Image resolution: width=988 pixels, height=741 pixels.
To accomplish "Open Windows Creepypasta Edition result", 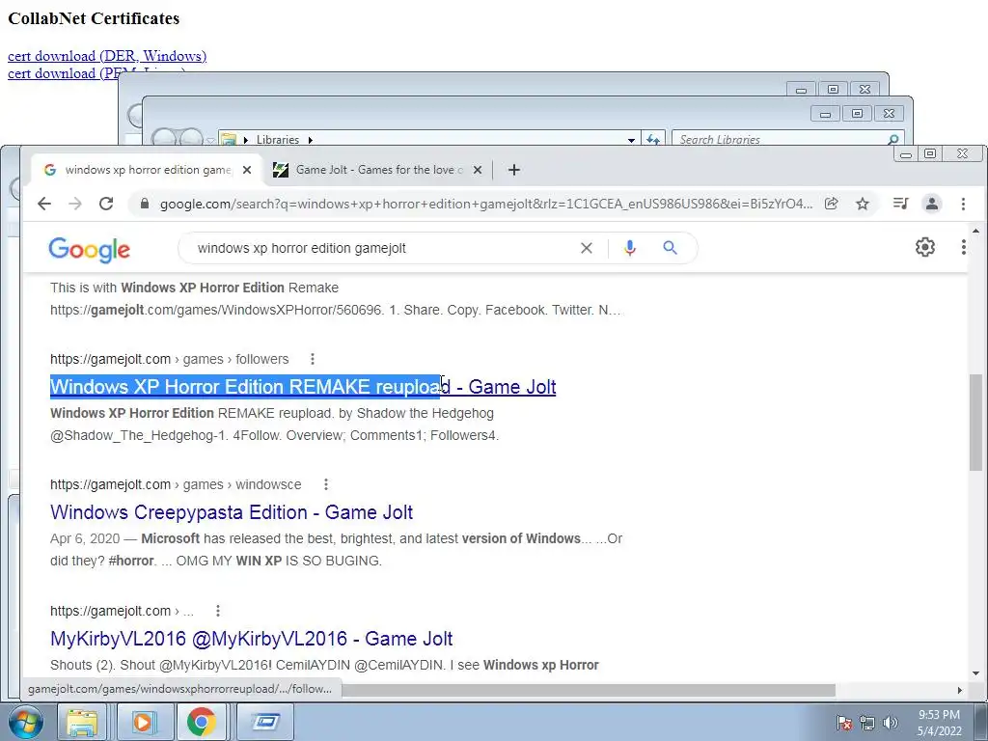I will pyautogui.click(x=232, y=512).
